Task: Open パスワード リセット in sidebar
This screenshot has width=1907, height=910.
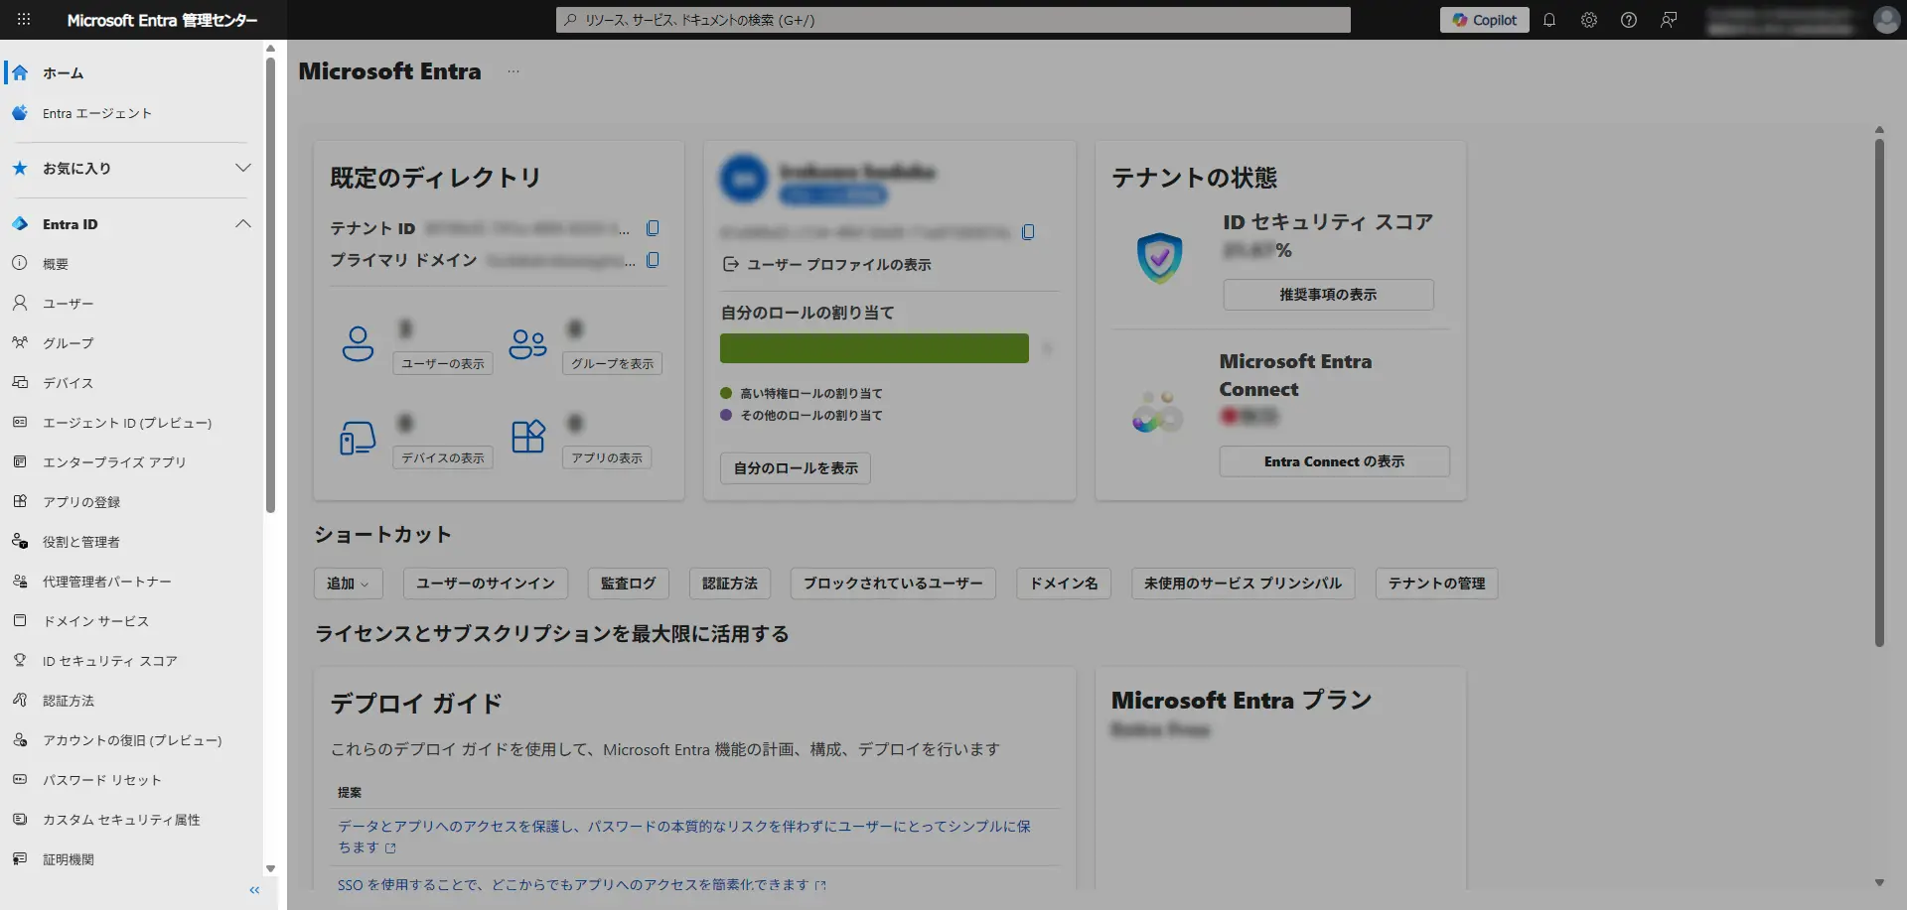Action: (x=133, y=780)
